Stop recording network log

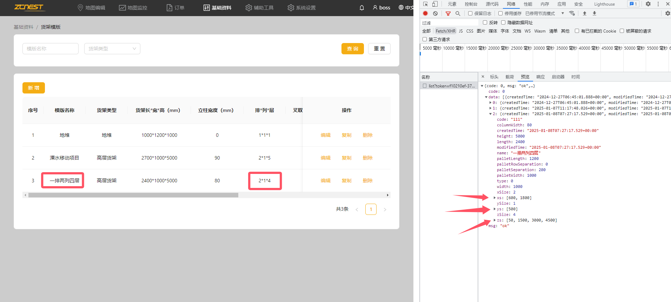click(425, 13)
